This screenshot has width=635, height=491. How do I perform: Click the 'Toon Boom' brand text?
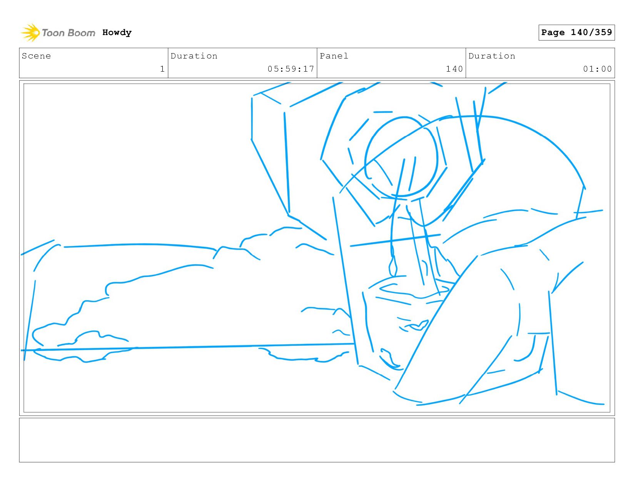click(x=69, y=33)
